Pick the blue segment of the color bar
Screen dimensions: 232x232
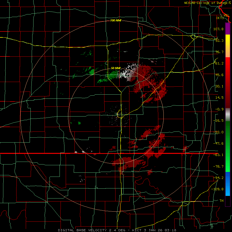[x=228, y=184]
